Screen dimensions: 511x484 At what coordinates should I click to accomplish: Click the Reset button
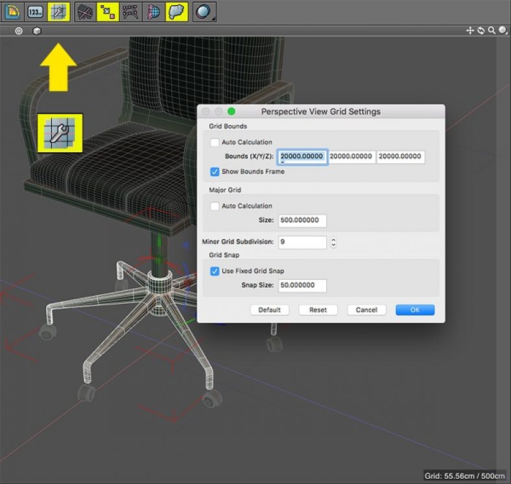[x=318, y=310]
